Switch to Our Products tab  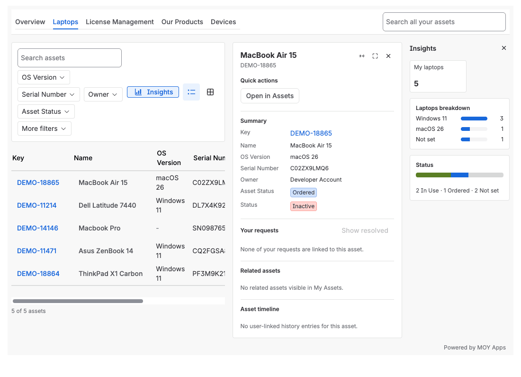pos(182,22)
